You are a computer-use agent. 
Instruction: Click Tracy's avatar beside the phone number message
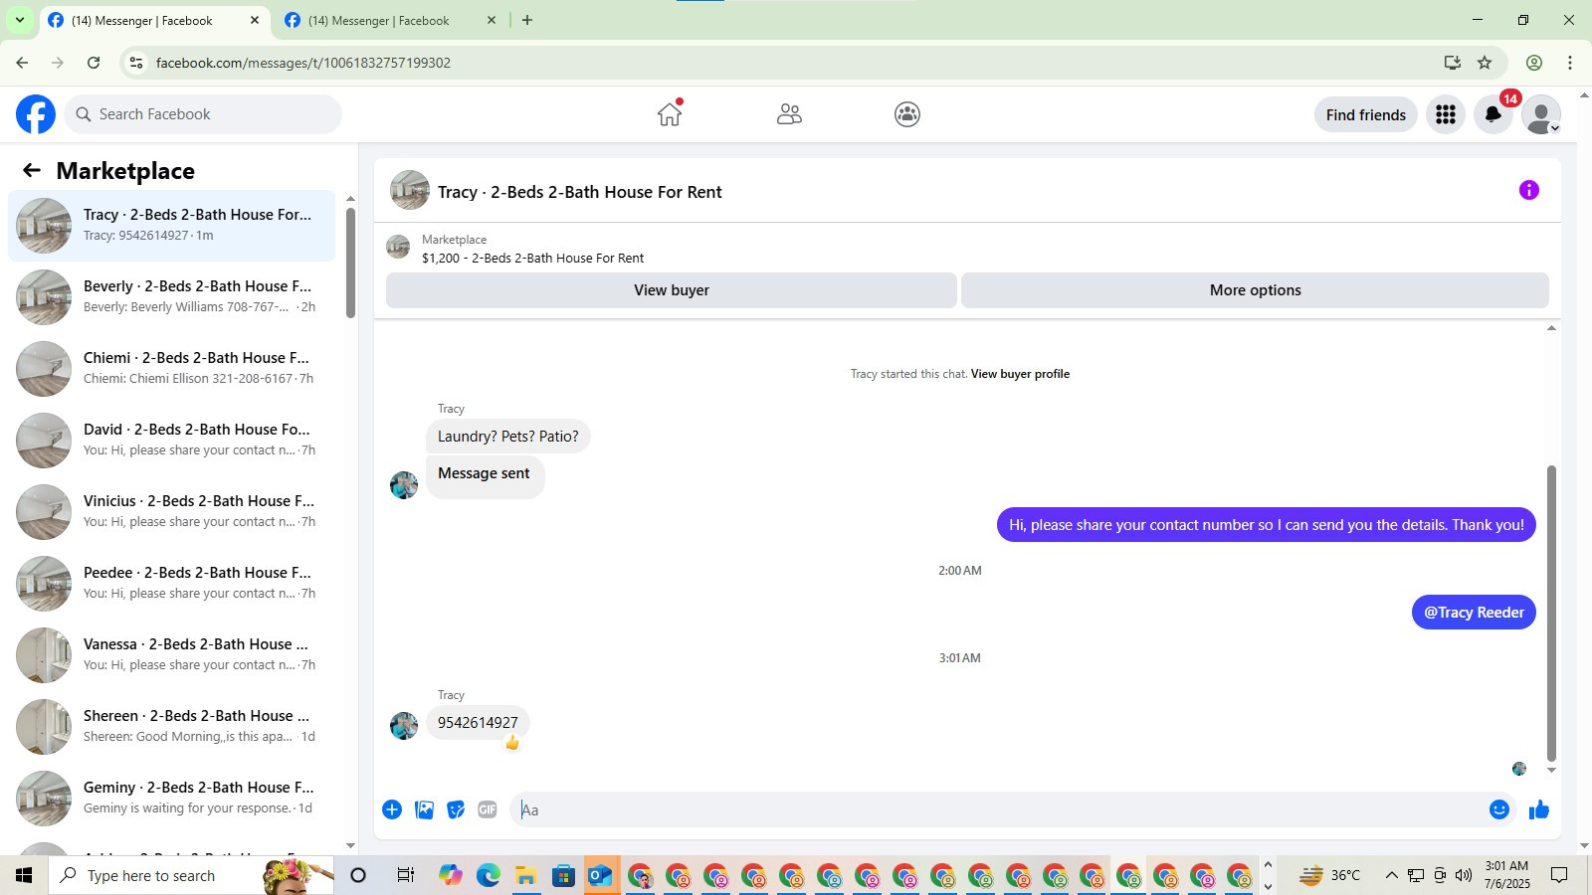click(x=404, y=726)
